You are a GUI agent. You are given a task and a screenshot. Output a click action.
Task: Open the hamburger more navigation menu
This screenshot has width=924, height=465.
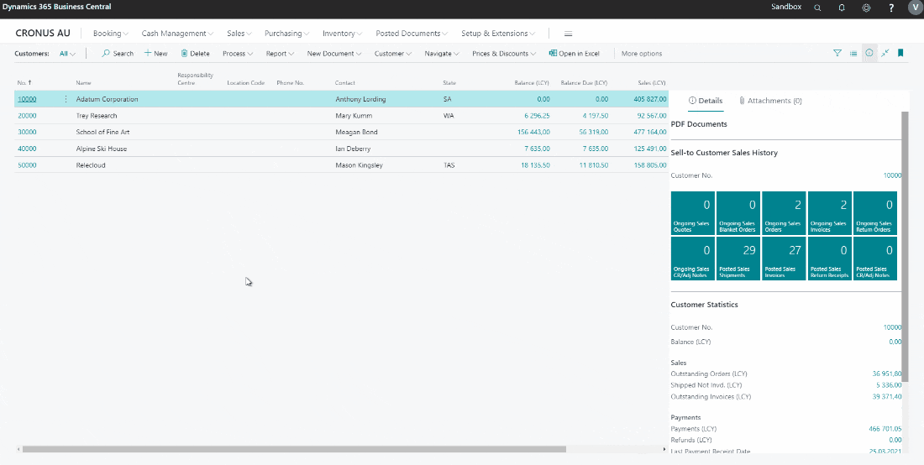[568, 34]
